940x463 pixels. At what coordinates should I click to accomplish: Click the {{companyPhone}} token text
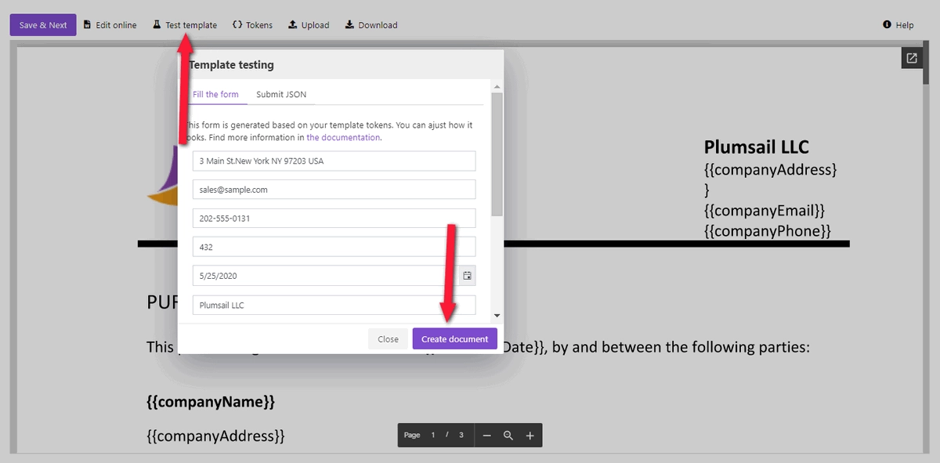[767, 231]
